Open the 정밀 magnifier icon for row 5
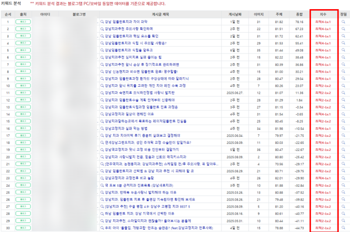This screenshot has width=350, height=232. tap(343, 50)
